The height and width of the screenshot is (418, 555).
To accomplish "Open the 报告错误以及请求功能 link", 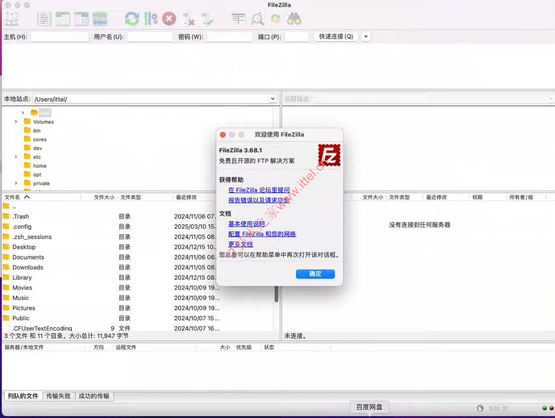I will click(259, 200).
